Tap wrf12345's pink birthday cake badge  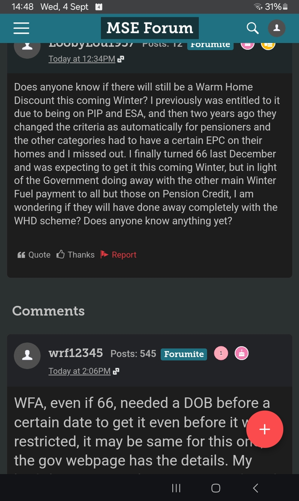coord(241,353)
